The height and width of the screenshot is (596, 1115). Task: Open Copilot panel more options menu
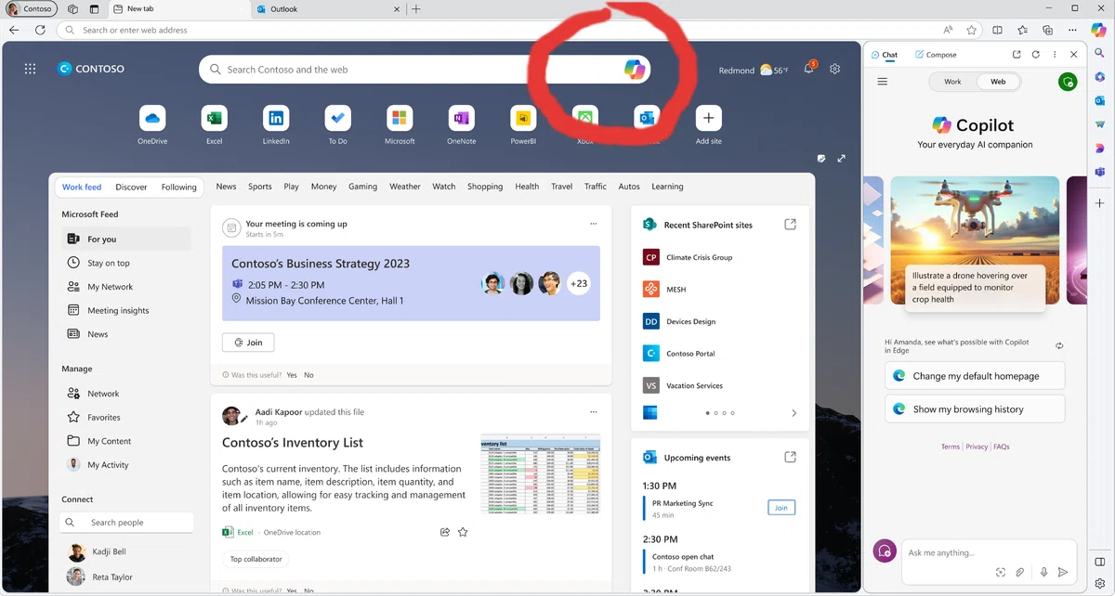point(1055,55)
